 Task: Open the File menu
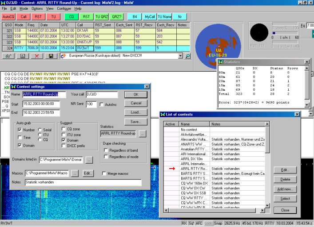pyautogui.click(x=4, y=8)
